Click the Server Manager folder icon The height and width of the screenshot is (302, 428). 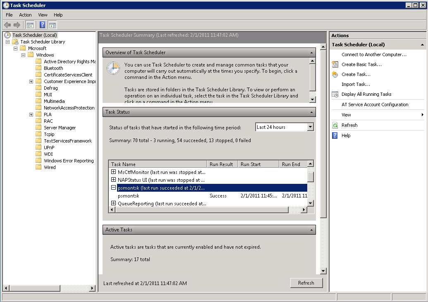point(39,127)
